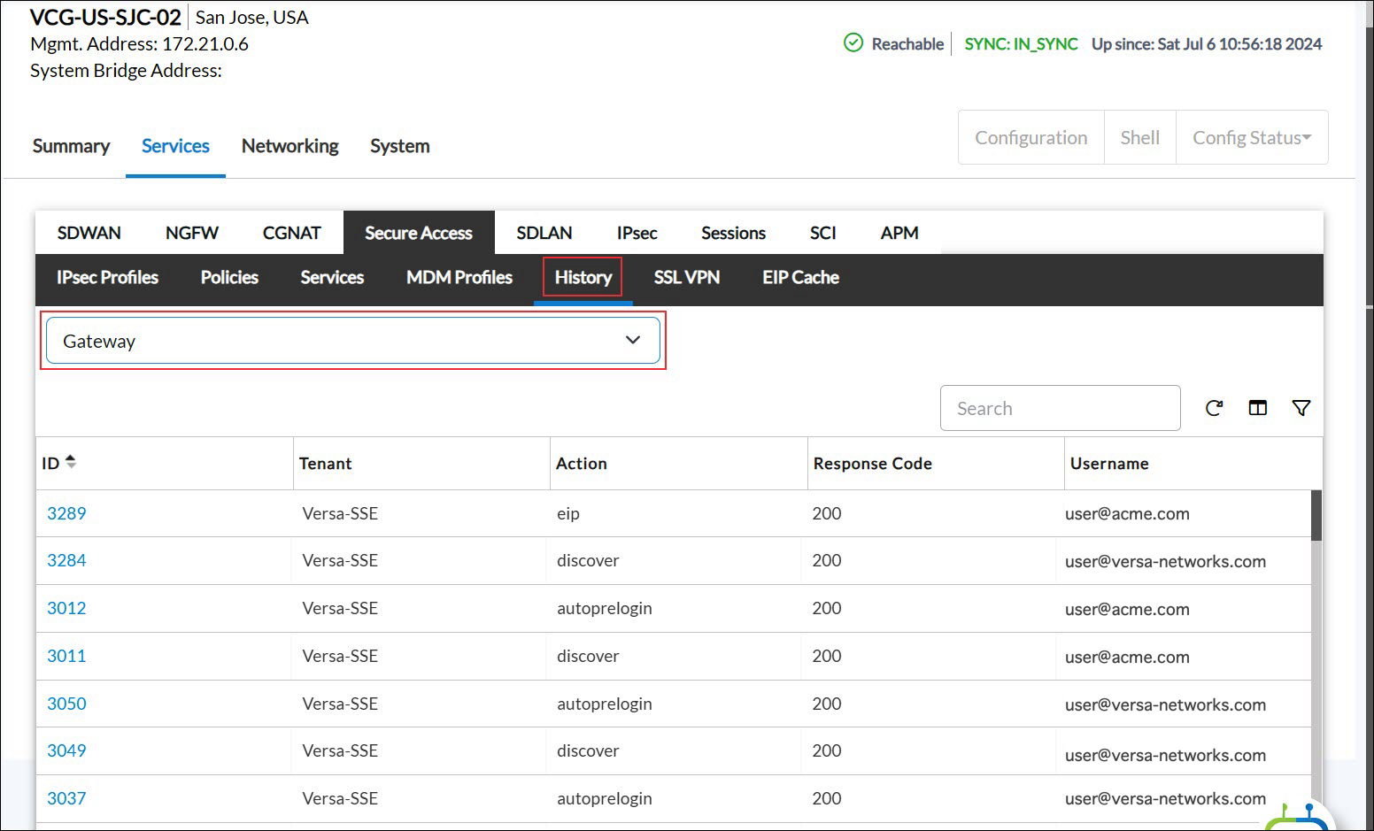
Task: Expand the Config Status dropdown
Action: [x=1251, y=137]
